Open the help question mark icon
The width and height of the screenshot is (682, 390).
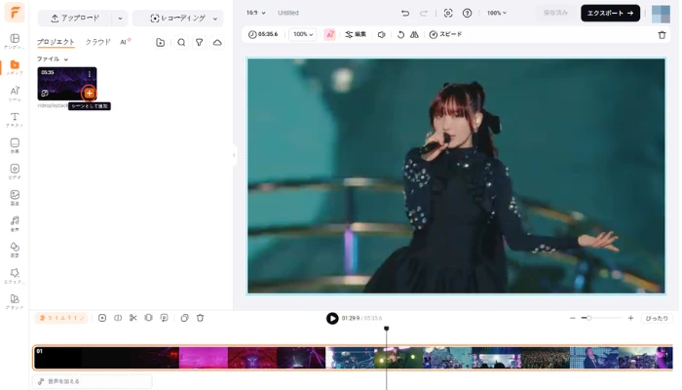[467, 13]
